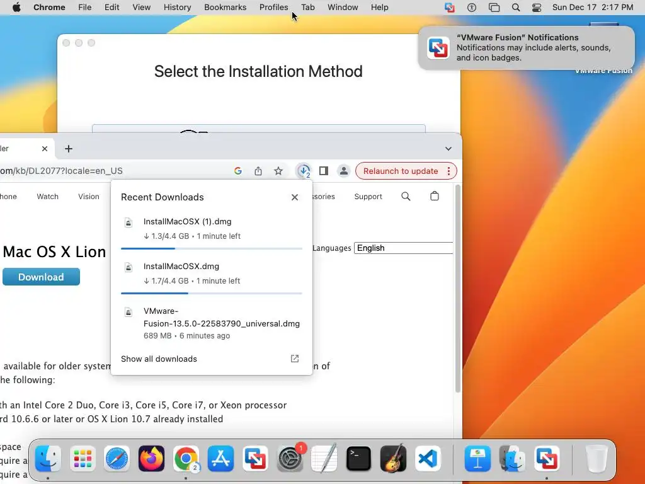Open the Bookmarks menu
This screenshot has height=484, width=645.
(225, 8)
